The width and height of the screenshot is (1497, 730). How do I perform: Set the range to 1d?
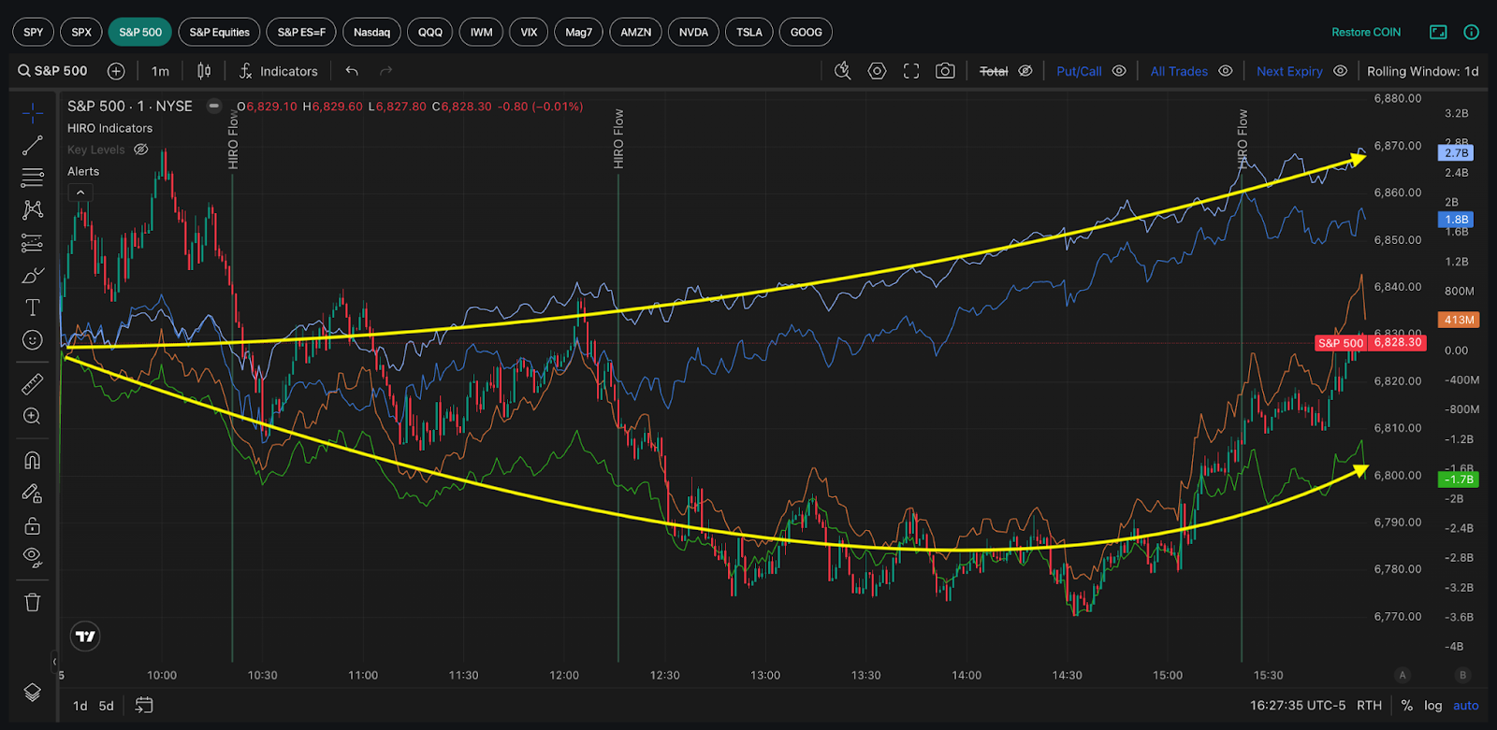(80, 706)
